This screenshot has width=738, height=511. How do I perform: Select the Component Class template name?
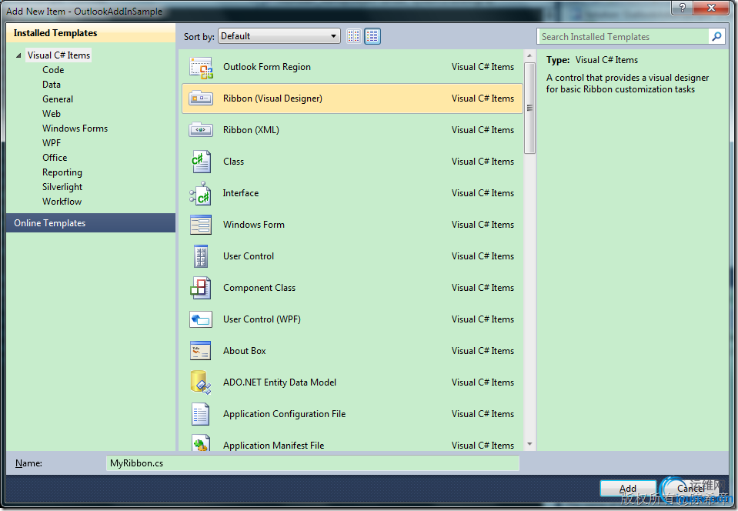pyautogui.click(x=259, y=288)
